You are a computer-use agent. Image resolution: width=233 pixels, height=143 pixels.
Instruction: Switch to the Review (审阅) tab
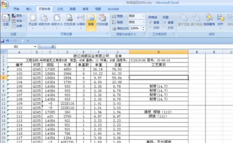[x=85, y=9]
